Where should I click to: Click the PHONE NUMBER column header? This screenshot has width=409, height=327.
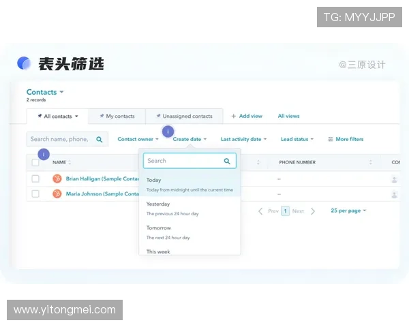click(x=297, y=162)
